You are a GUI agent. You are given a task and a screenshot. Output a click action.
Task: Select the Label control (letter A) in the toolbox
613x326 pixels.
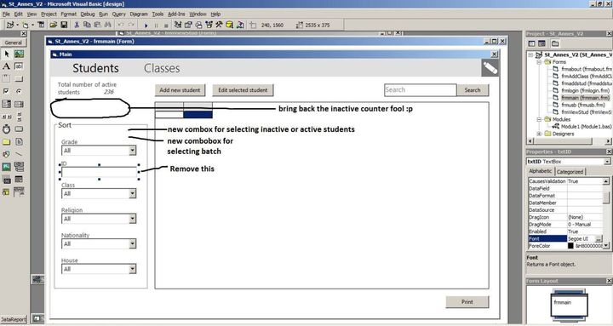[6, 66]
